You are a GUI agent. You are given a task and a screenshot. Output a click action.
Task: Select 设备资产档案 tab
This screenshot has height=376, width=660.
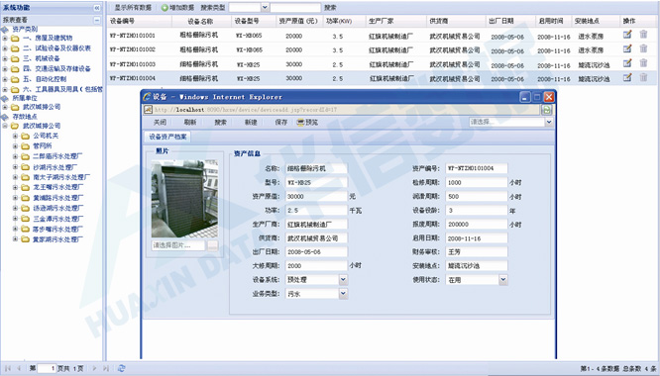[167, 137]
